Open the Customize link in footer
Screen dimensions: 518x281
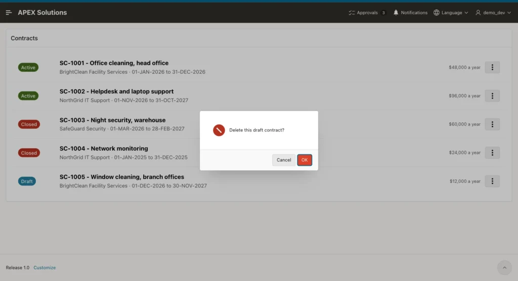click(45, 267)
